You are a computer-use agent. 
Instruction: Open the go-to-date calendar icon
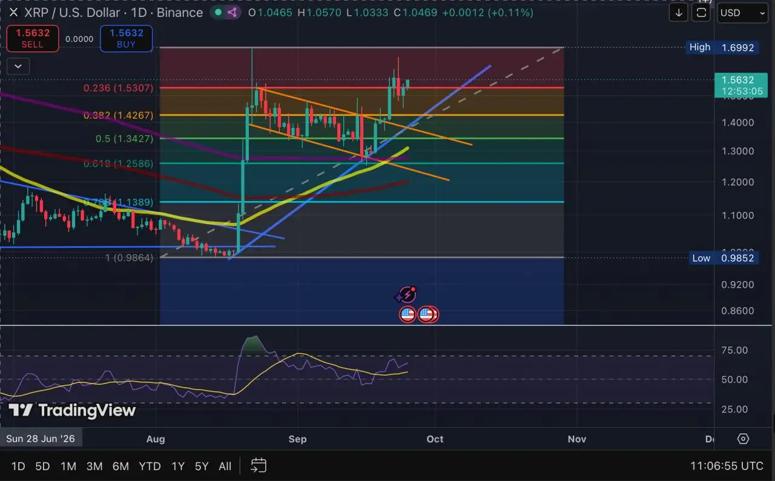[259, 465]
